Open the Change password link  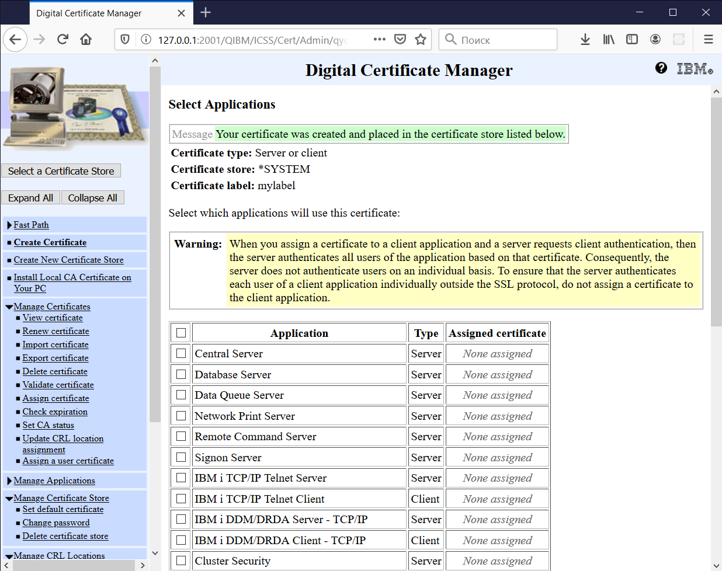(56, 523)
